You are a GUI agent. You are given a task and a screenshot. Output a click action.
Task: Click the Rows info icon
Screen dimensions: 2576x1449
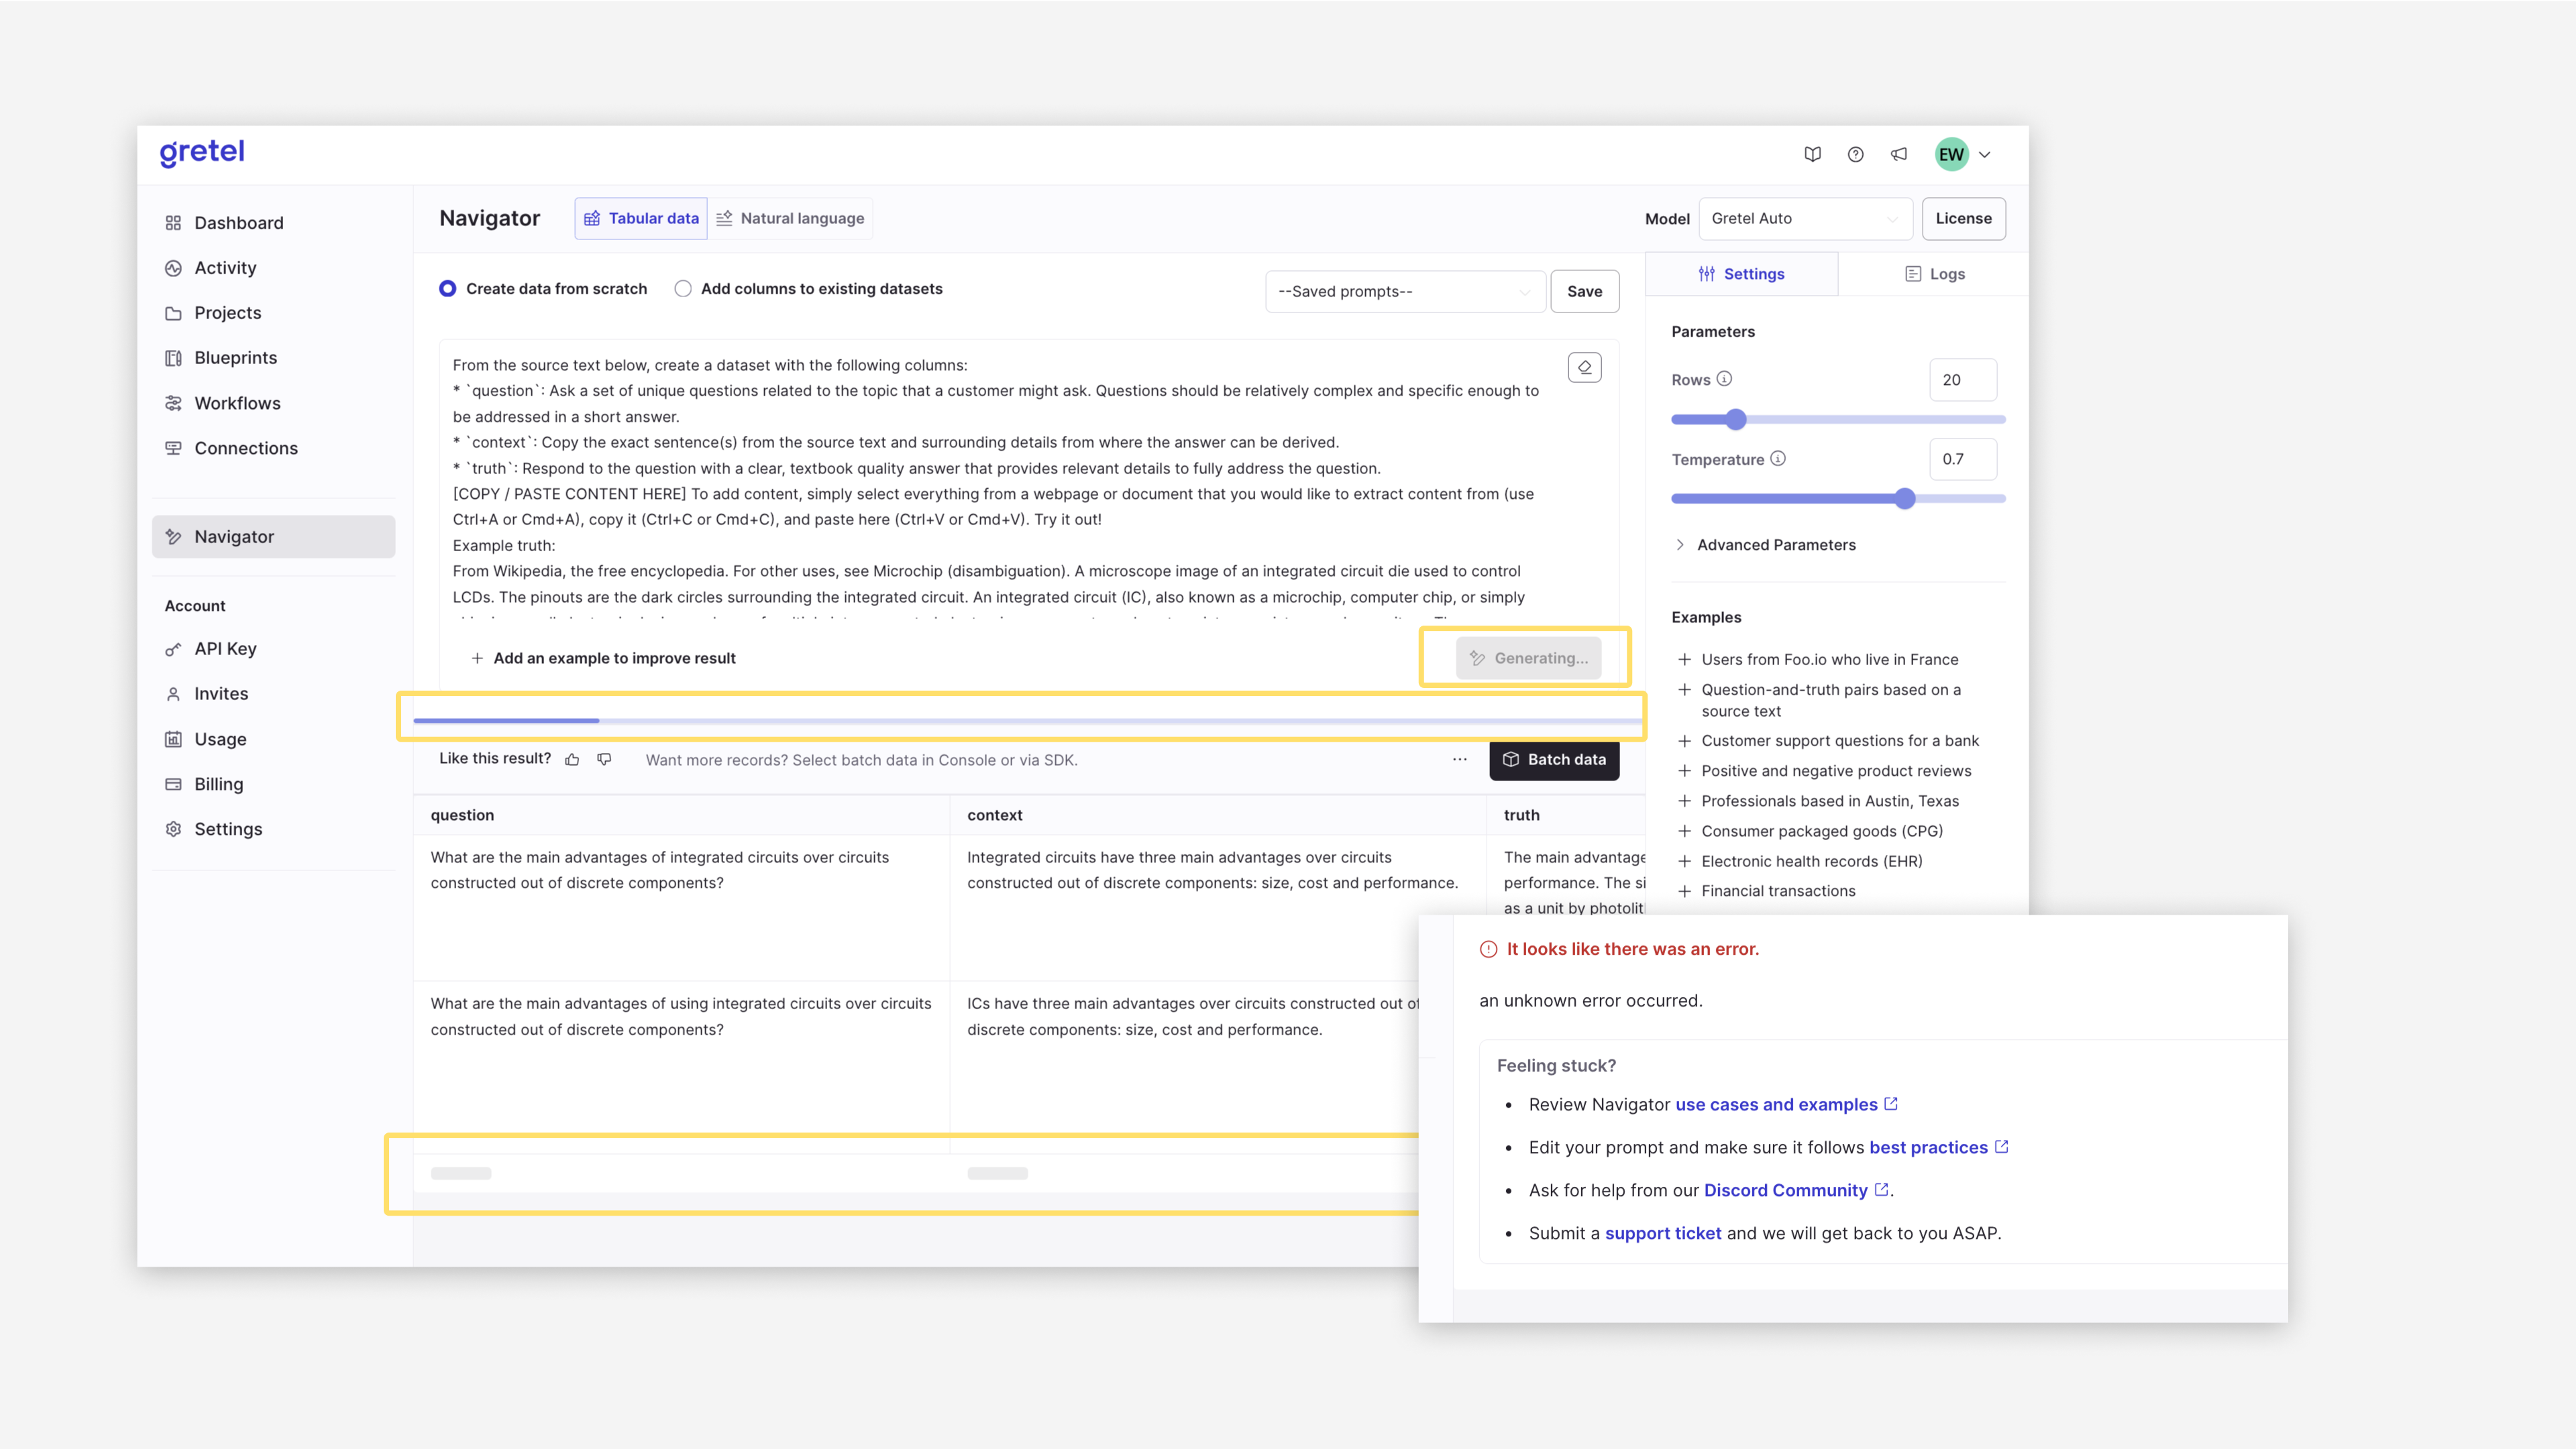(1725, 379)
